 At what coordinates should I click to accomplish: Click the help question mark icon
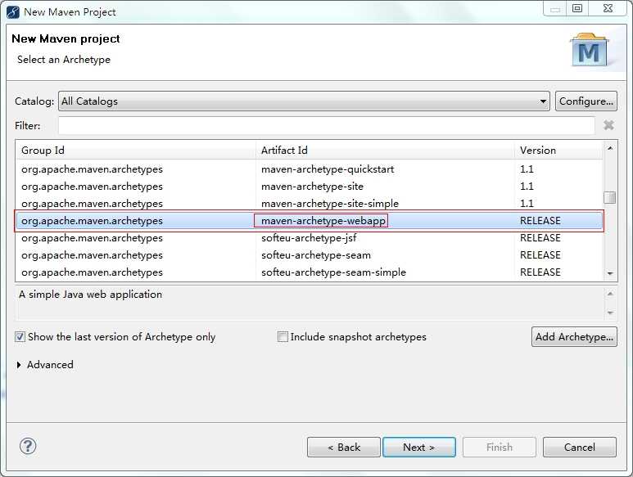click(x=28, y=447)
